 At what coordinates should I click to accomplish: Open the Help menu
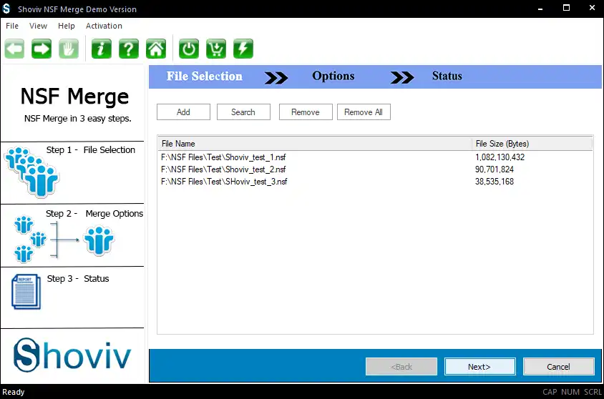[x=67, y=26]
